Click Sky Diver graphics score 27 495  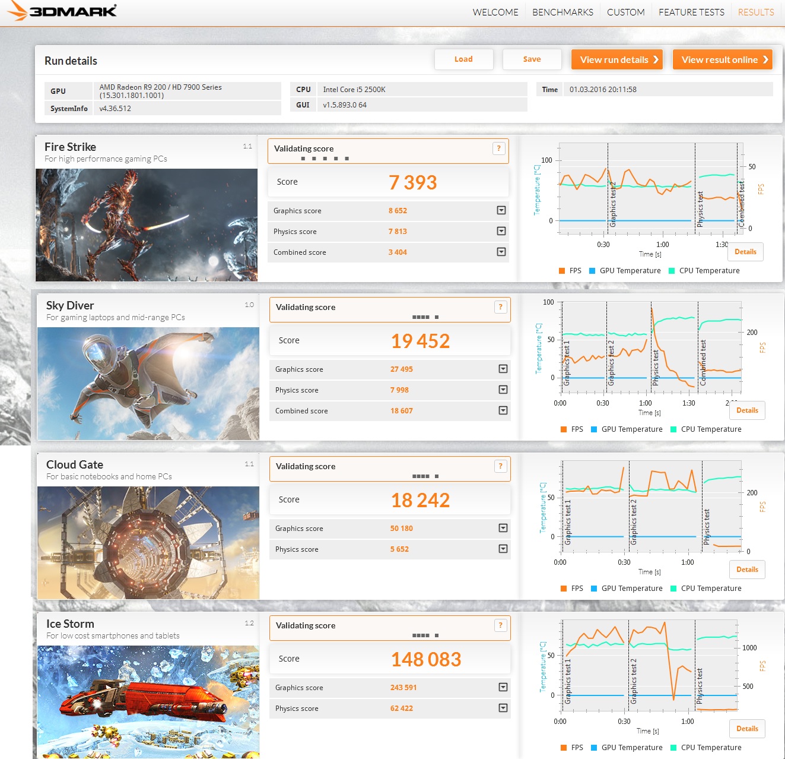pyautogui.click(x=402, y=369)
